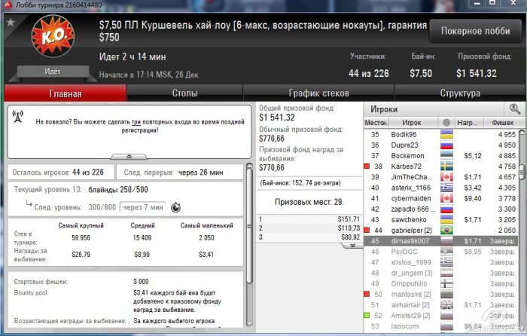Click Призовых мест: 29 text
The height and width of the screenshot is (336, 527).
[309, 202]
